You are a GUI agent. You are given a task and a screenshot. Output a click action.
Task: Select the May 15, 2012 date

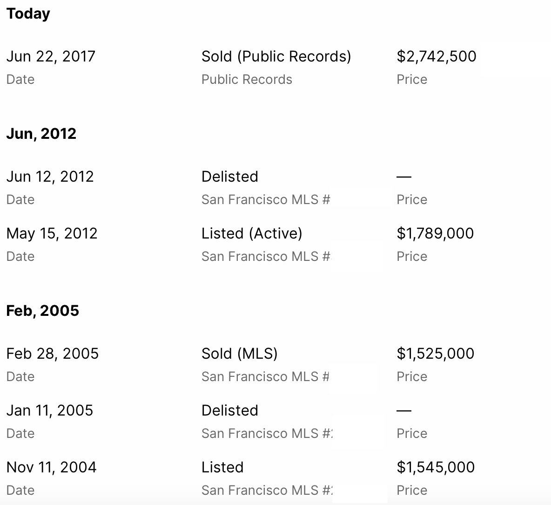pyautogui.click(x=52, y=233)
